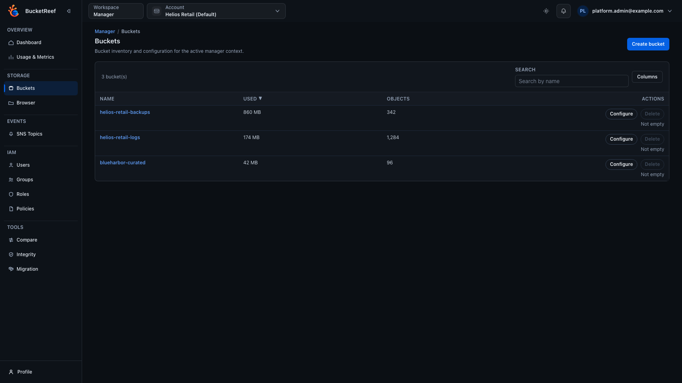Open the Integrity tool
682x383 pixels.
coord(41,255)
